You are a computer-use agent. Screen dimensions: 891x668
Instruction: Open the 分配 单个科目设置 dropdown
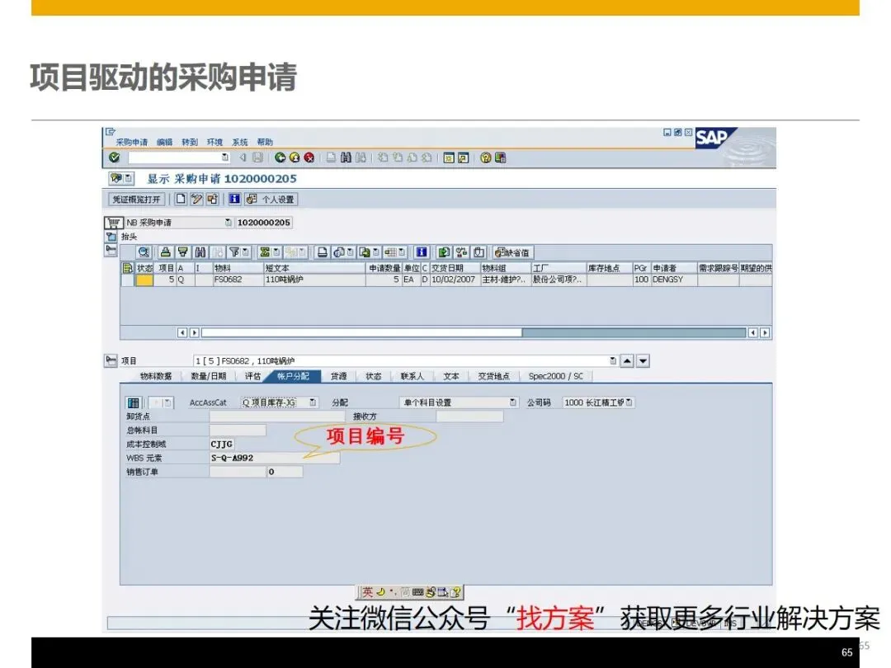click(x=512, y=402)
